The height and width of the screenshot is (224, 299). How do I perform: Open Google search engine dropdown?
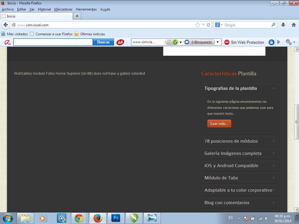click(x=222, y=25)
